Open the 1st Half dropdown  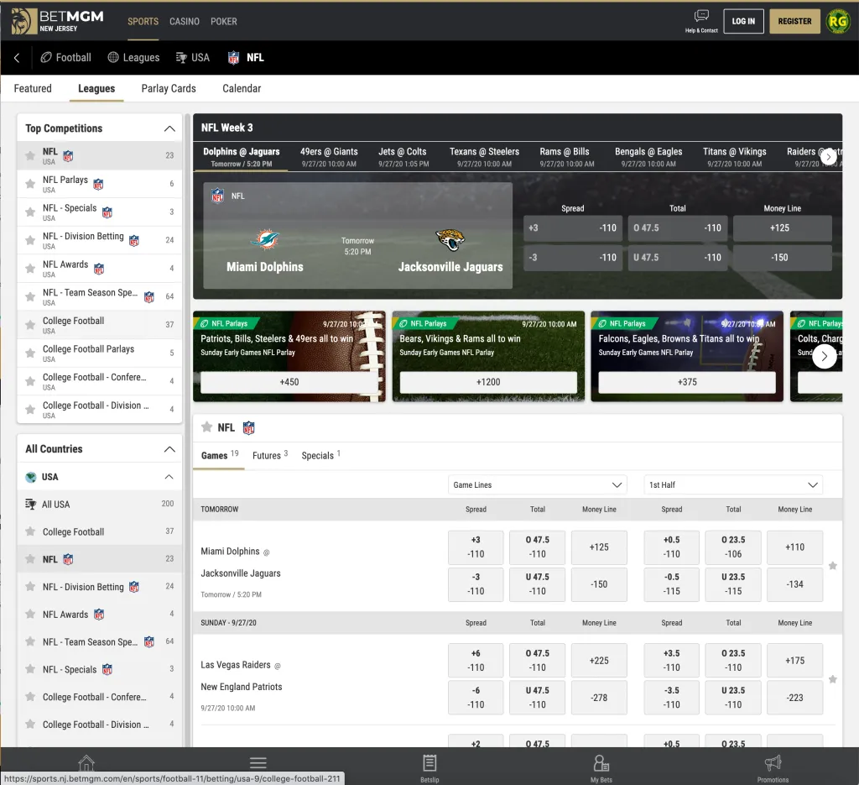click(x=733, y=484)
